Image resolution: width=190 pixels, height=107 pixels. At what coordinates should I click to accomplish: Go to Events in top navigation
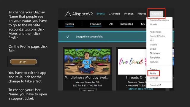pos(101,14)
